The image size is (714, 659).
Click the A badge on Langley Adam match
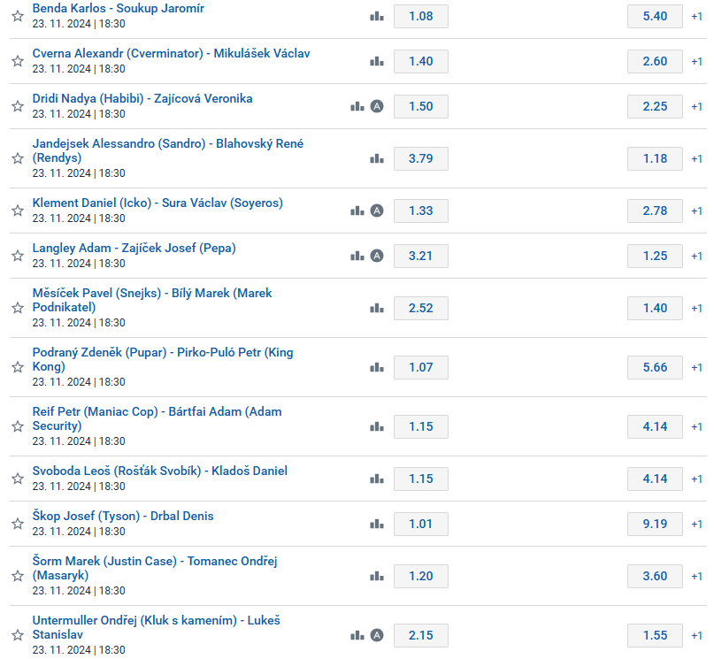tap(377, 256)
